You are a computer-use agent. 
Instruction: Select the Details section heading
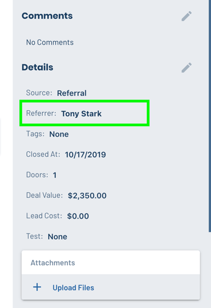point(38,67)
